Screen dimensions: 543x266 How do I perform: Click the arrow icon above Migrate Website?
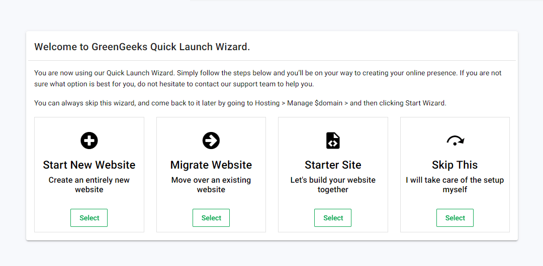click(211, 141)
